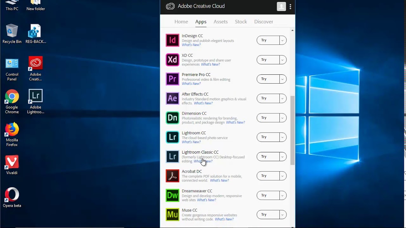This screenshot has width=406, height=228.
Task: Expand the InDesign CC Try dropdown arrow
Action: click(x=282, y=40)
